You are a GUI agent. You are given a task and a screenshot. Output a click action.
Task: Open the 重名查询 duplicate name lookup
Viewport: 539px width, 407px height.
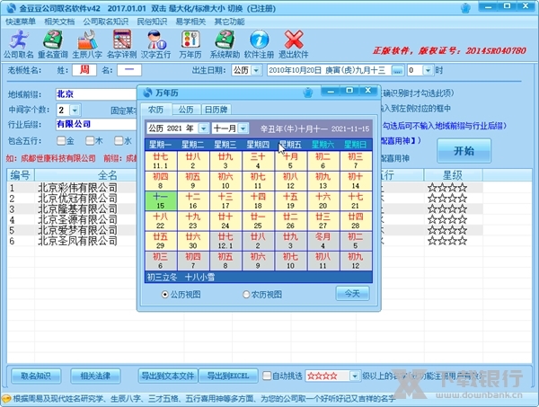pyautogui.click(x=53, y=44)
